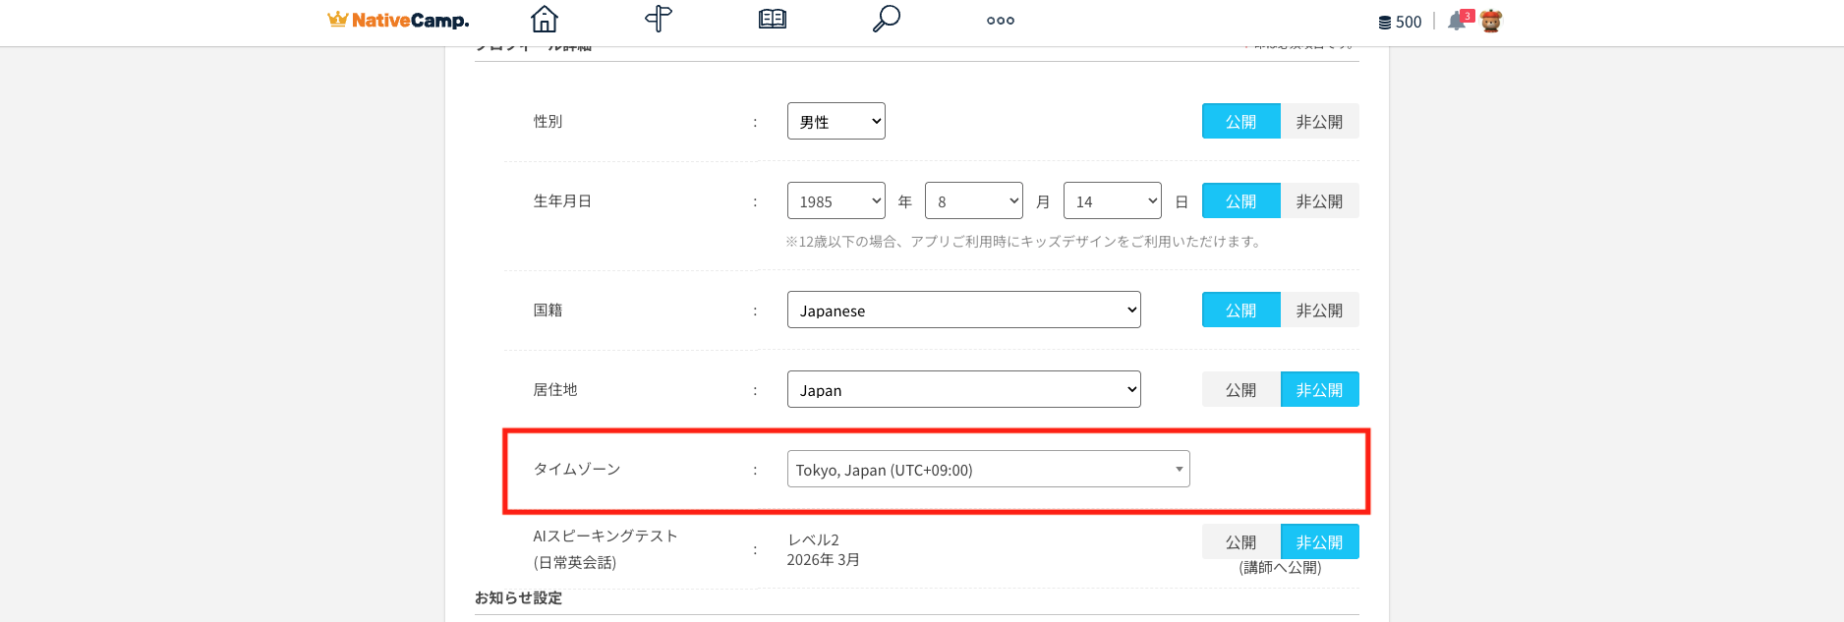Image resolution: width=1844 pixels, height=622 pixels.
Task: Set nationality visibility to 非公開
Action: coord(1319,311)
